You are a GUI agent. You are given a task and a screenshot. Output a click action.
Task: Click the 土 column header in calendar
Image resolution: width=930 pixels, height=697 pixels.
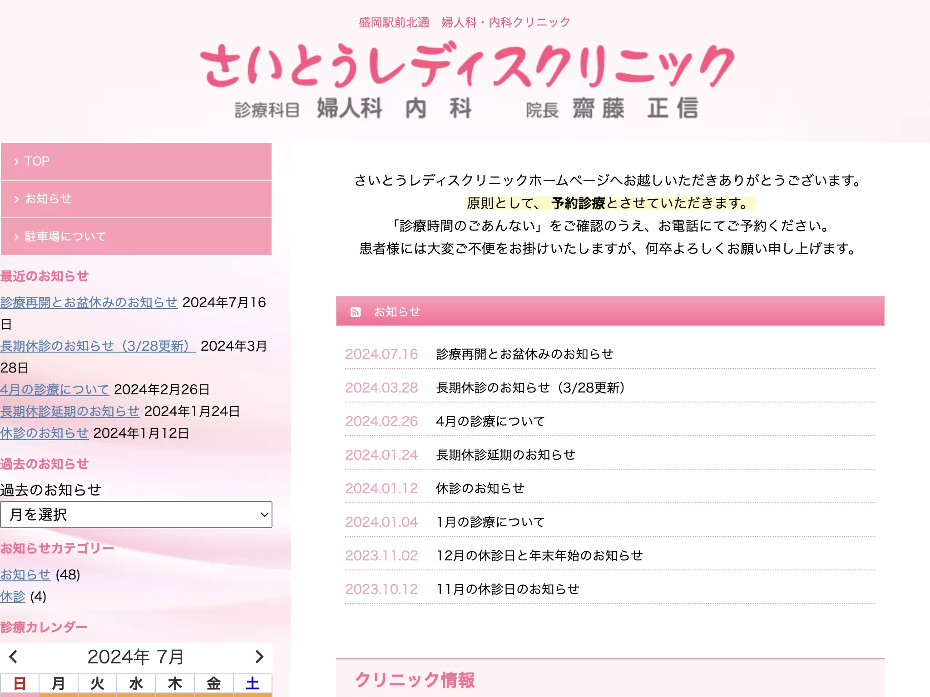[x=252, y=683]
